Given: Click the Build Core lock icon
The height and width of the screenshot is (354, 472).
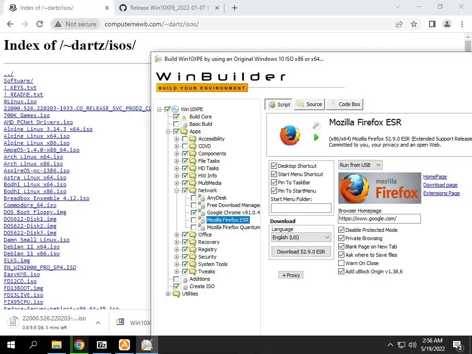Looking at the screenshot, I should click(184, 117).
